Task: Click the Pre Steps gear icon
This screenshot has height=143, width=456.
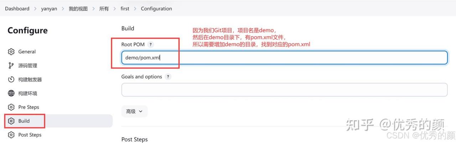Action: [11, 107]
